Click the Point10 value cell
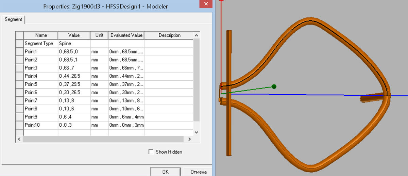Image resolution: width=408 pixels, height=176 pixels. click(x=74, y=125)
